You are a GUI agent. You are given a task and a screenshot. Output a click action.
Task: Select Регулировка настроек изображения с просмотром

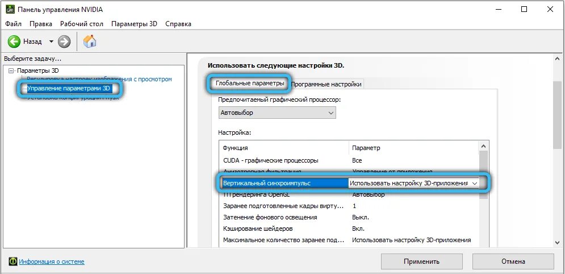click(99, 79)
